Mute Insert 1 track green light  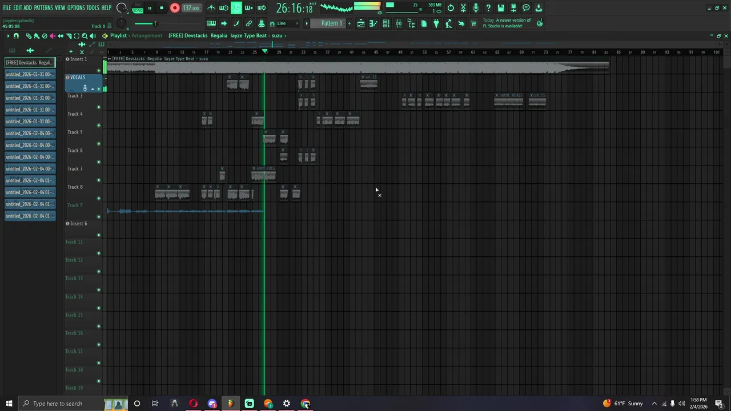click(x=99, y=70)
